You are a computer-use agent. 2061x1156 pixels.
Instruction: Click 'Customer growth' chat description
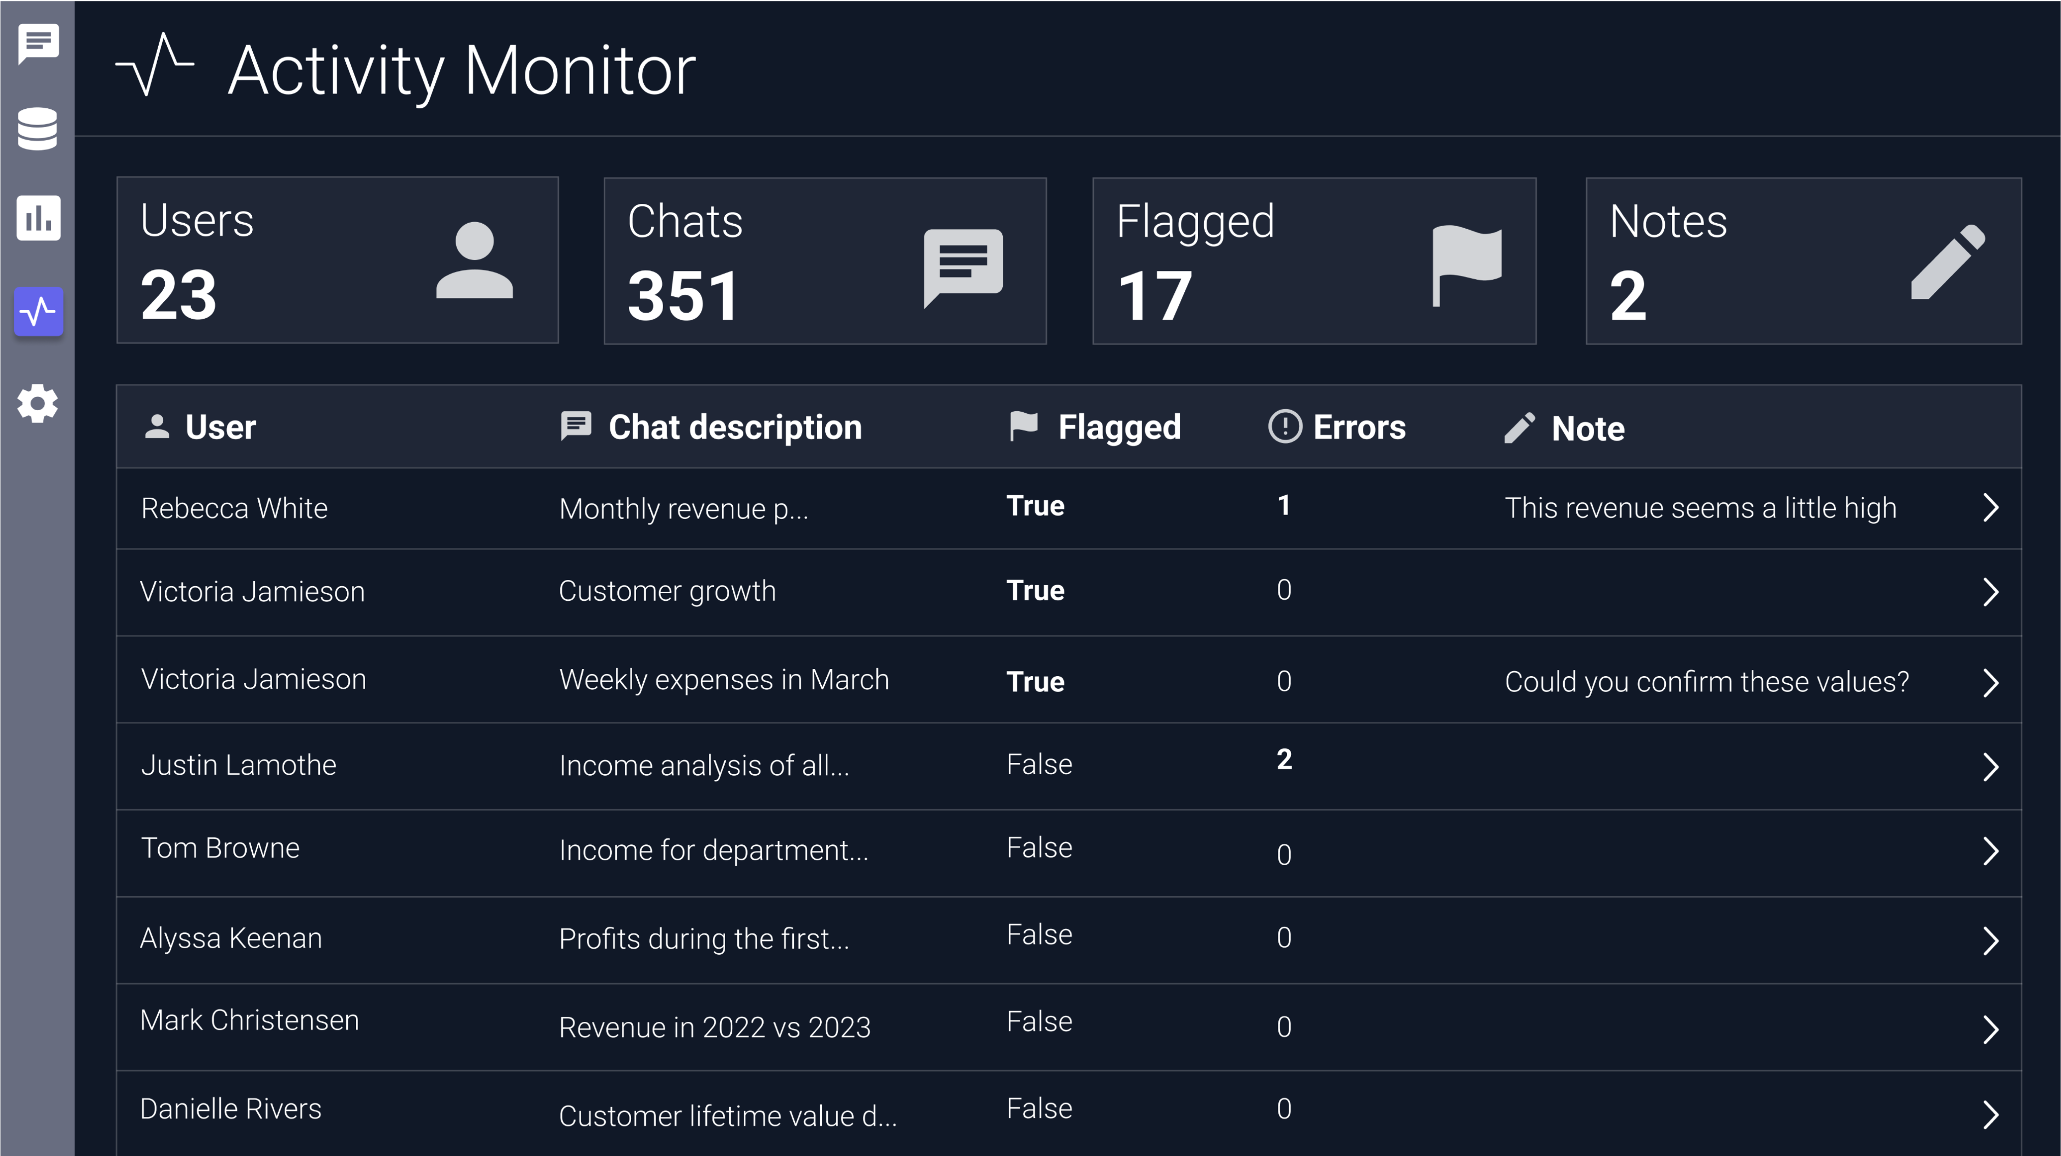[x=667, y=592]
